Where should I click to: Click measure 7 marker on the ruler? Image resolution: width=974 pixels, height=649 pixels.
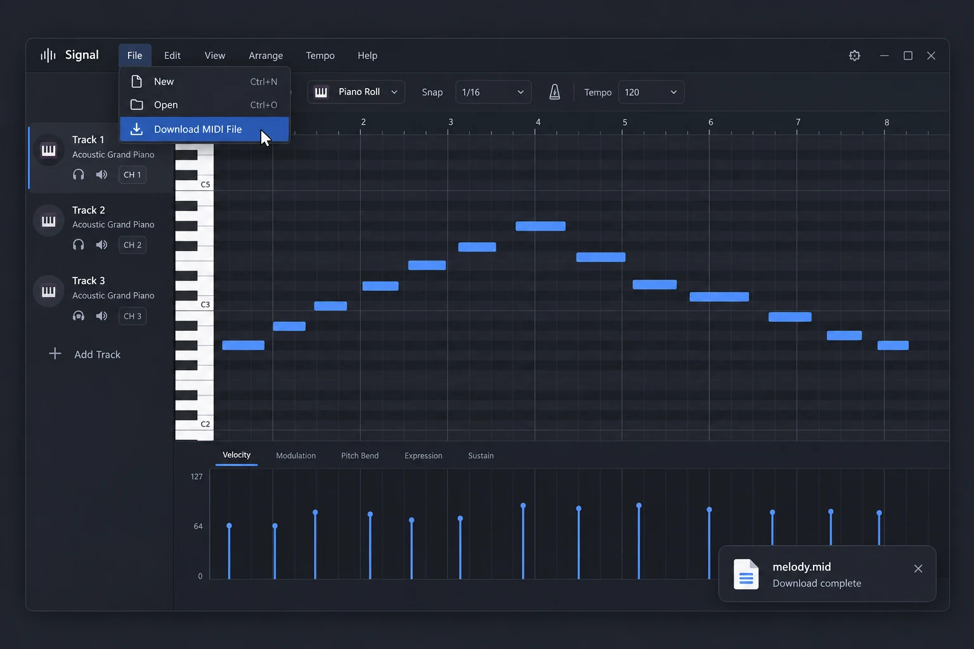[x=798, y=122]
